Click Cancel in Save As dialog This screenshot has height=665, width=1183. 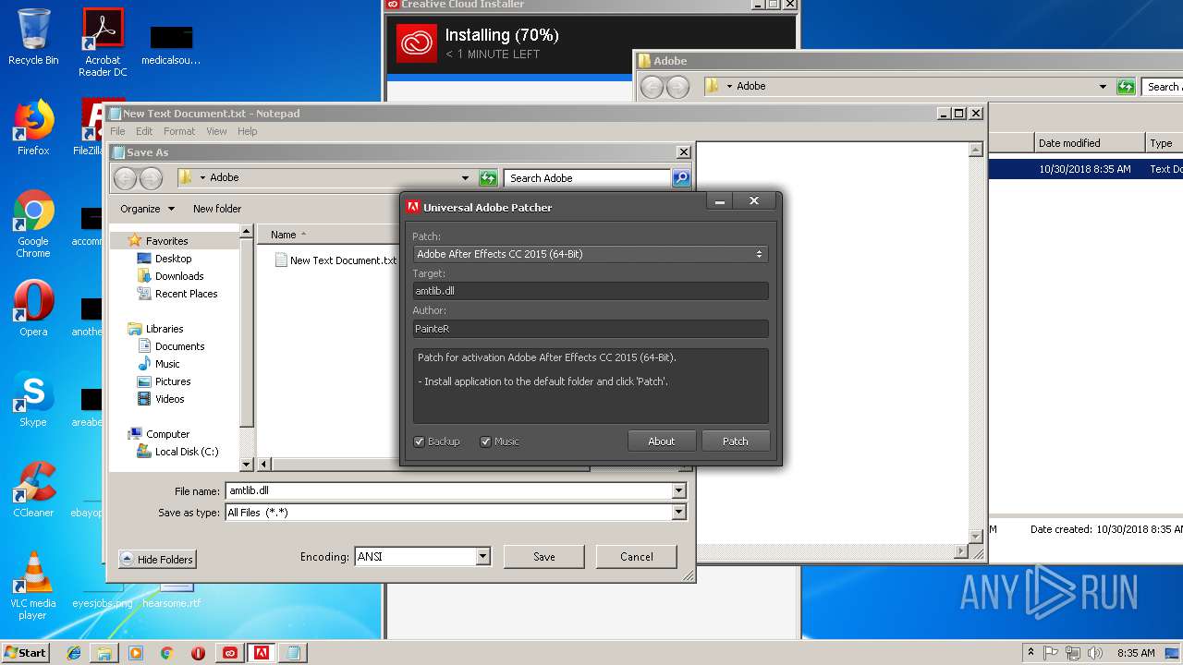[x=637, y=557]
